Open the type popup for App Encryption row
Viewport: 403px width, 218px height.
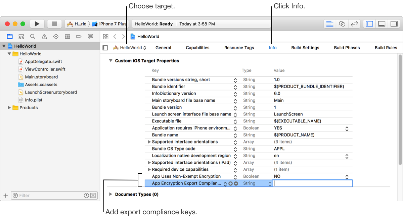click(x=270, y=183)
